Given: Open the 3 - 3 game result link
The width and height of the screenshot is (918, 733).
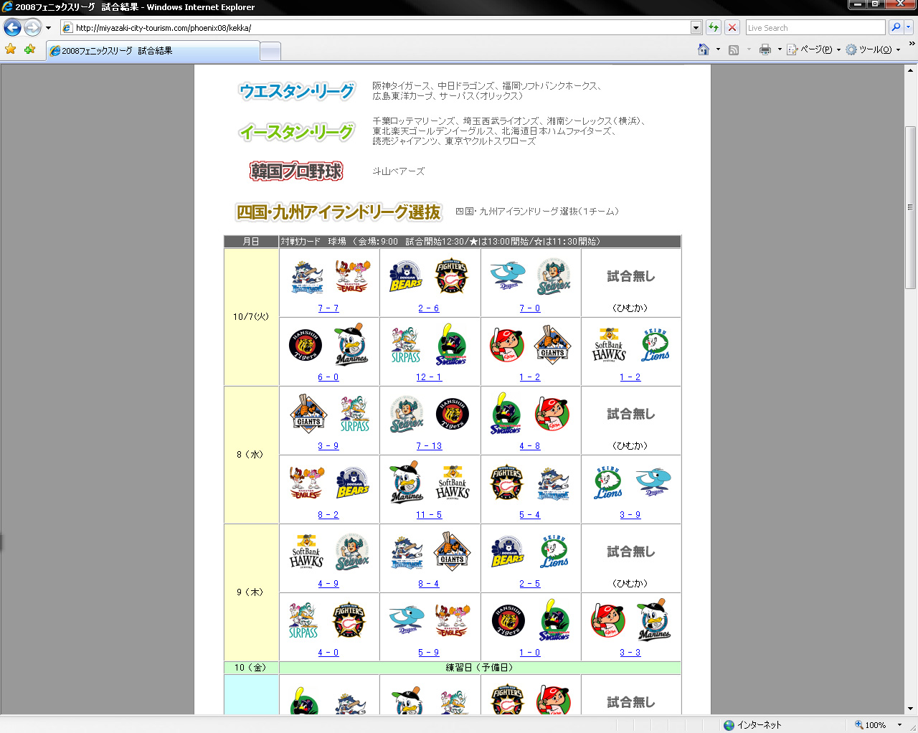Looking at the screenshot, I should pyautogui.click(x=630, y=653).
